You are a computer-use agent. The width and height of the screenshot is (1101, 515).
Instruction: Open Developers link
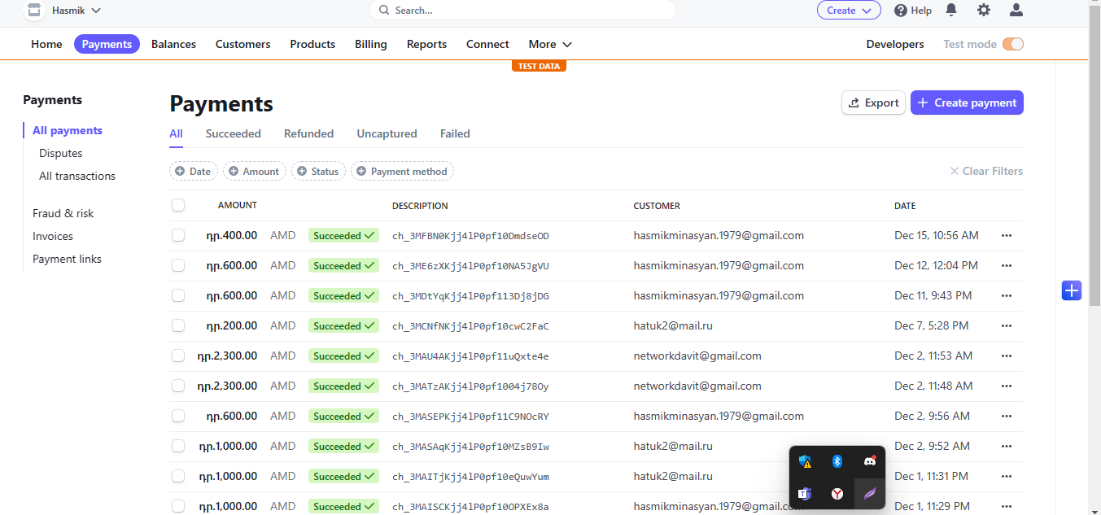[x=895, y=44]
